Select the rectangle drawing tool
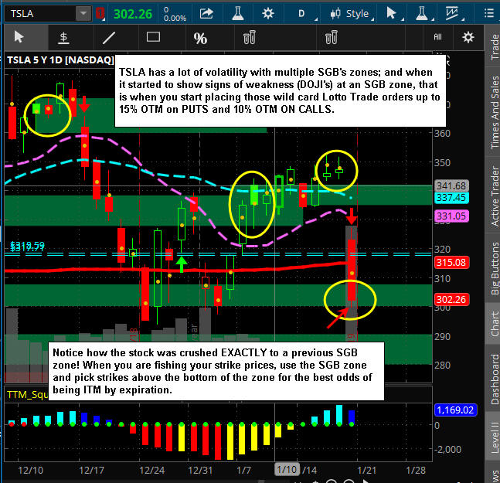This screenshot has height=483, width=500. [153, 37]
